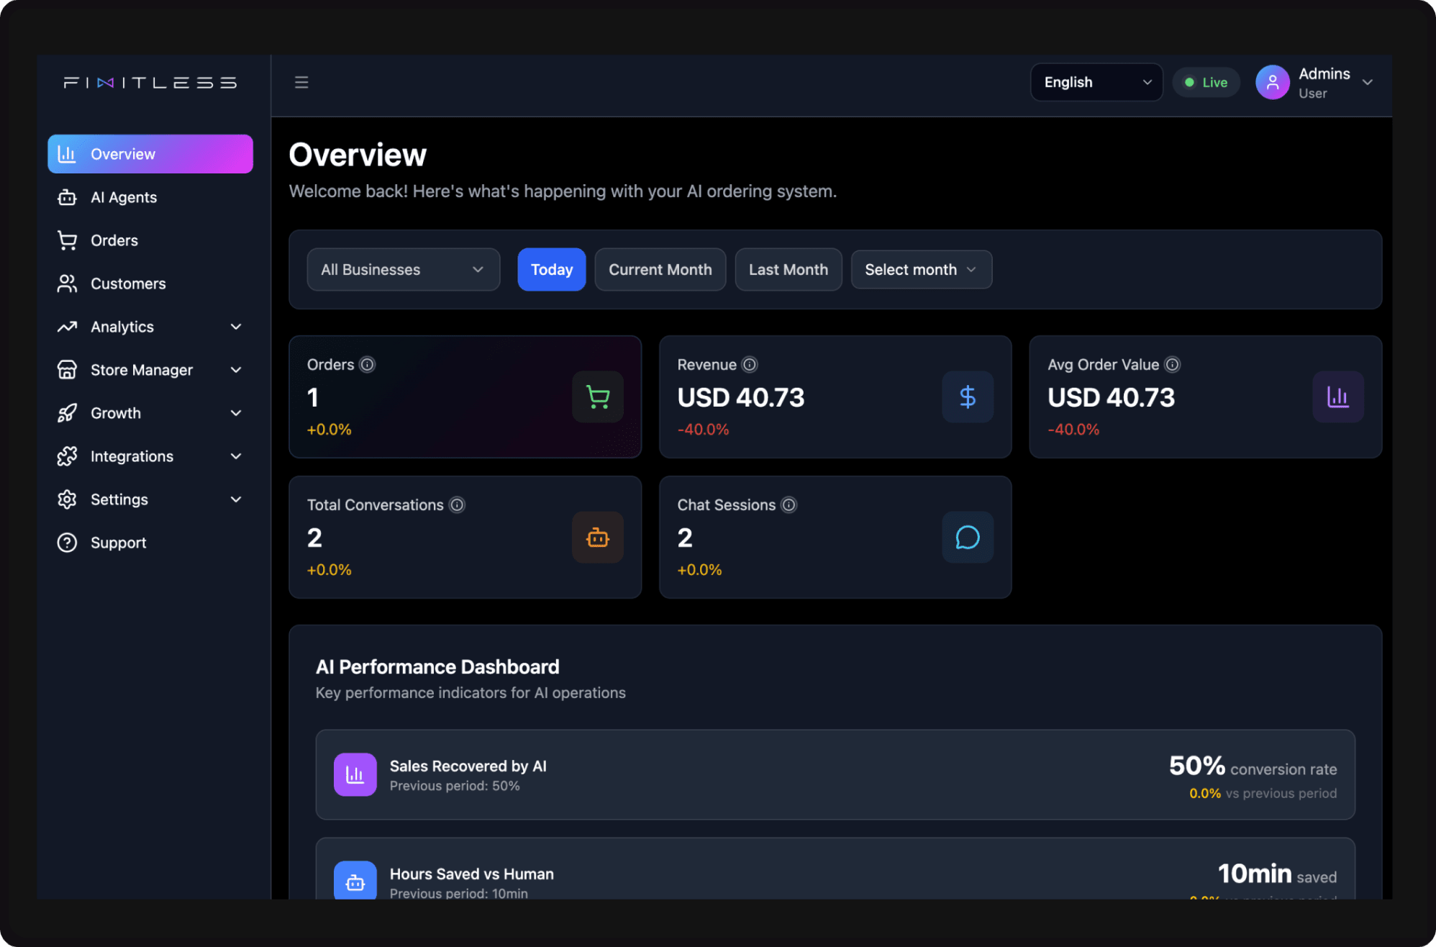1436x947 pixels.
Task: Click the Avg Order Value chart icon
Action: 1337,397
